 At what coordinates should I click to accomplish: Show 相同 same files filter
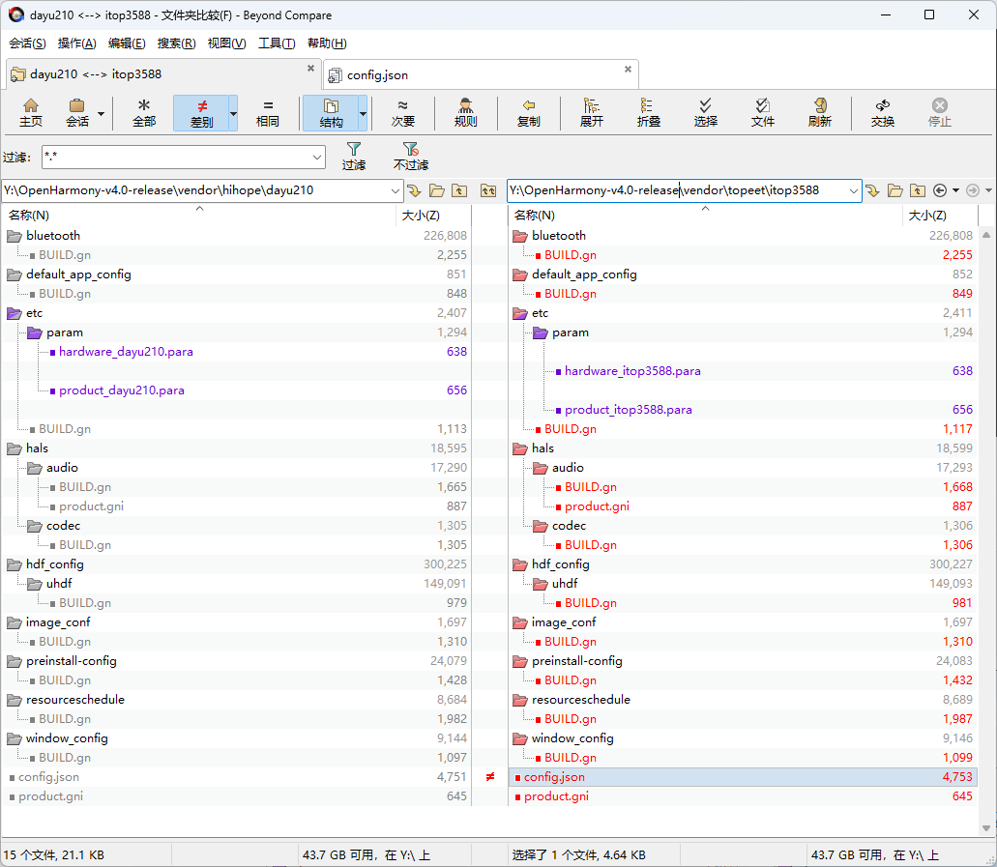click(268, 112)
